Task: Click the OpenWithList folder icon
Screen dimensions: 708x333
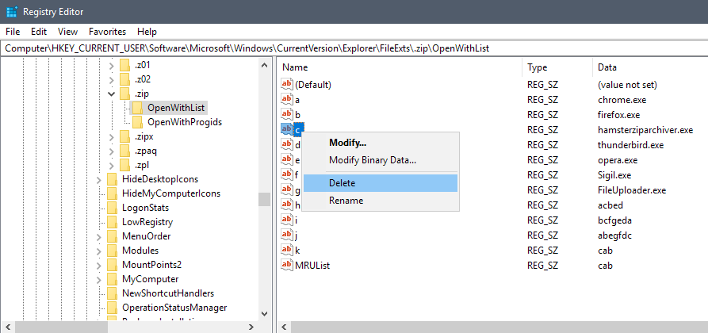Action: (x=137, y=108)
